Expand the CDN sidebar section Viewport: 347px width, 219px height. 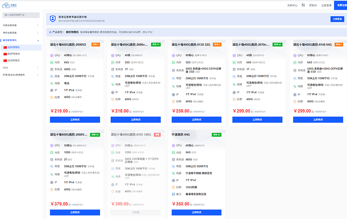[x=21, y=67]
